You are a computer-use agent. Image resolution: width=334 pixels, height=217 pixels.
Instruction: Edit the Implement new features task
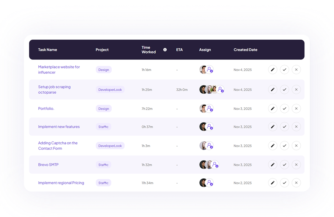click(273, 127)
